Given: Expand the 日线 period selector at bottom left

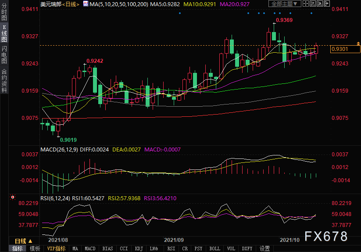Looking at the screenshot, I should [x=23, y=241].
